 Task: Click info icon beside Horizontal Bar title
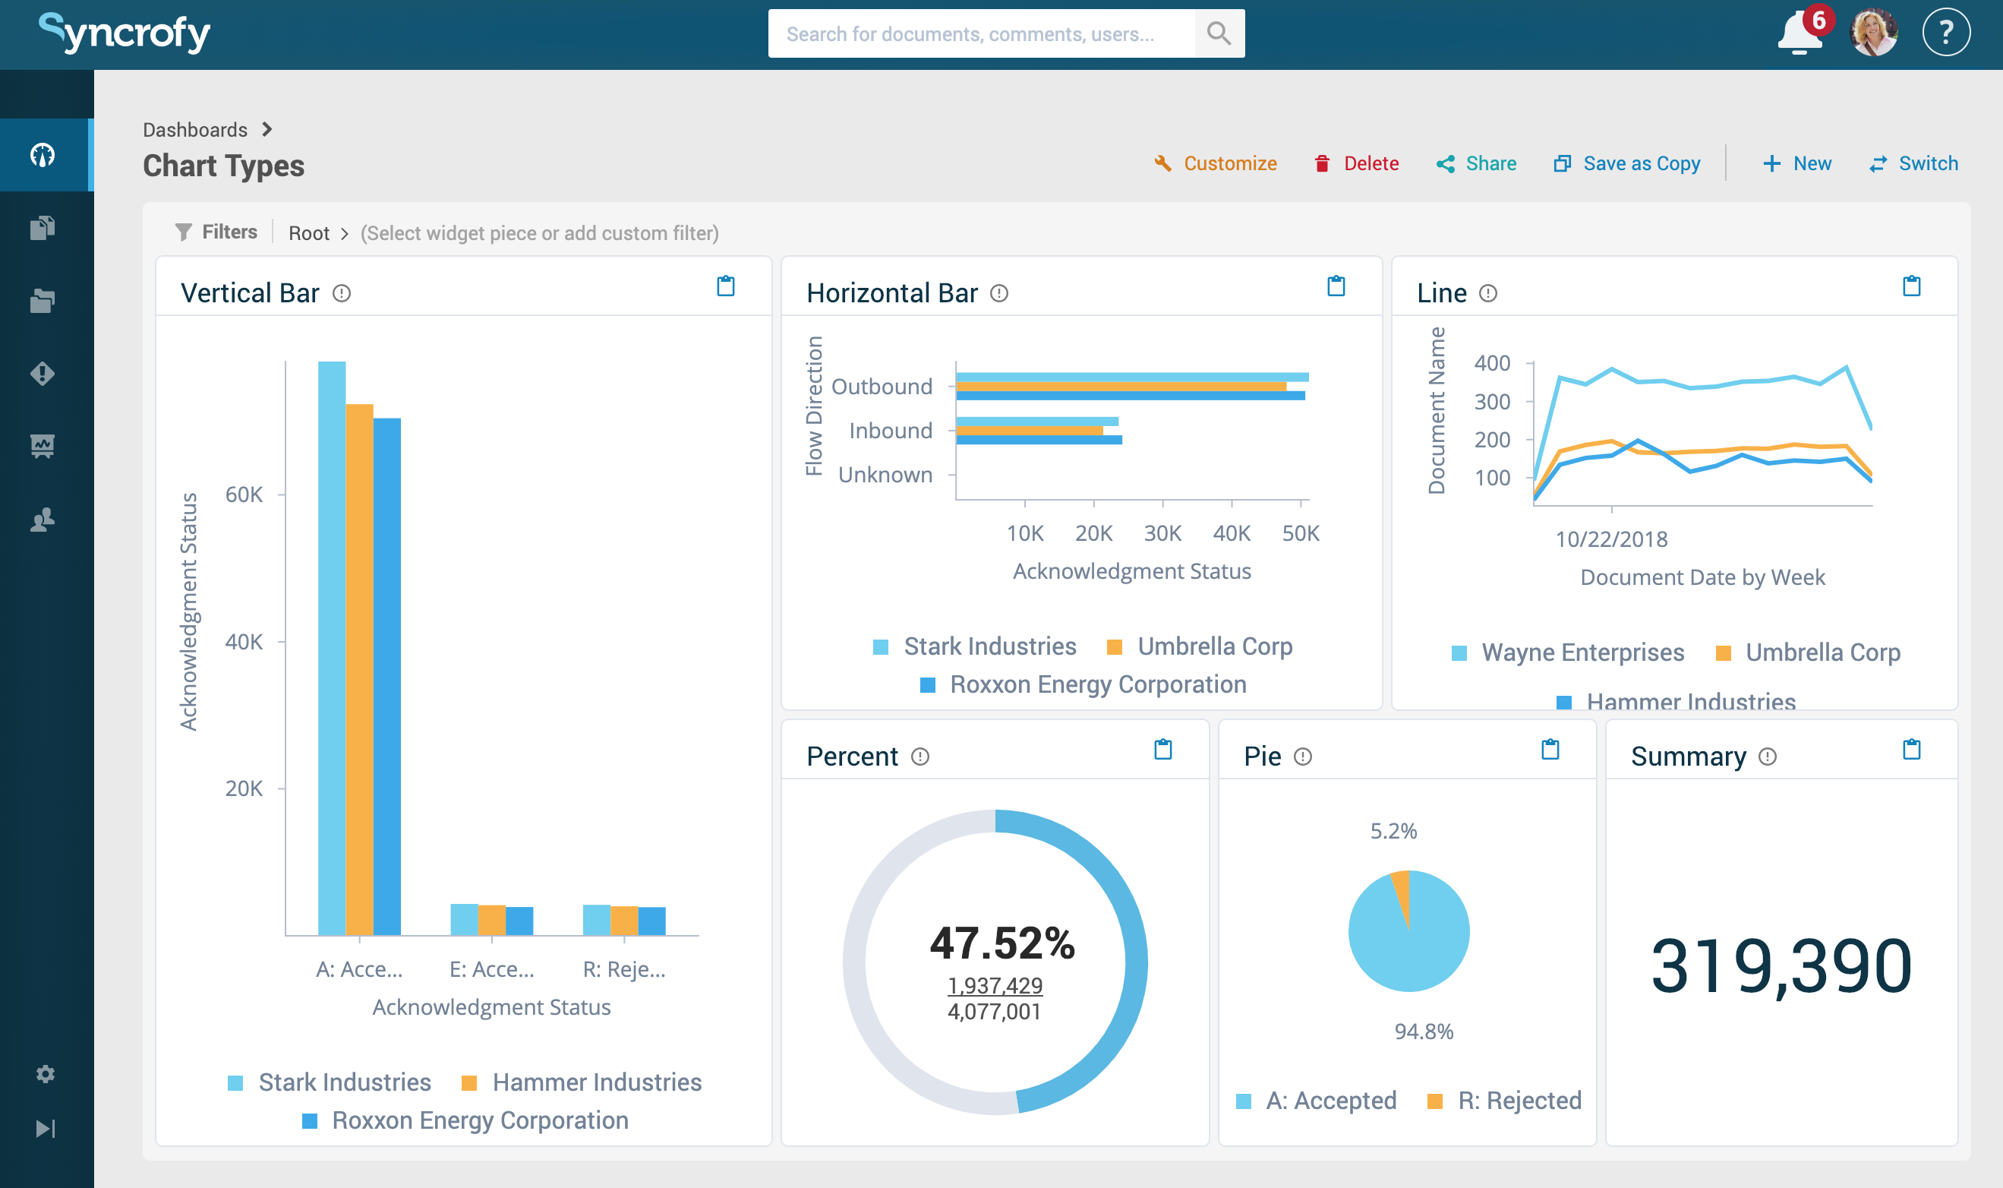[998, 294]
